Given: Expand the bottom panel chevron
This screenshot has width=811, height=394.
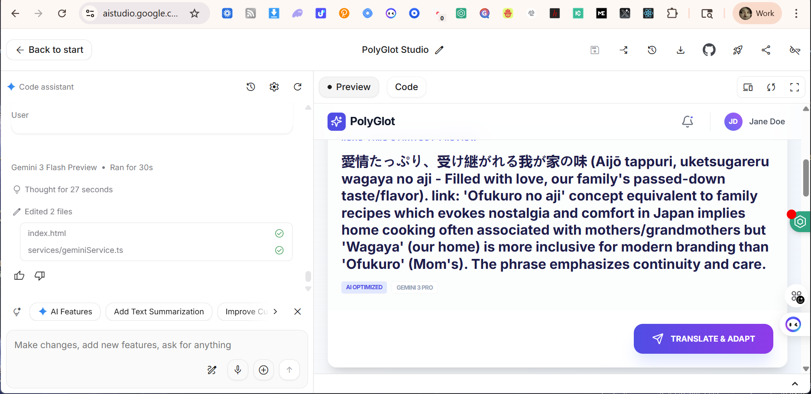Looking at the screenshot, I should [x=795, y=384].
